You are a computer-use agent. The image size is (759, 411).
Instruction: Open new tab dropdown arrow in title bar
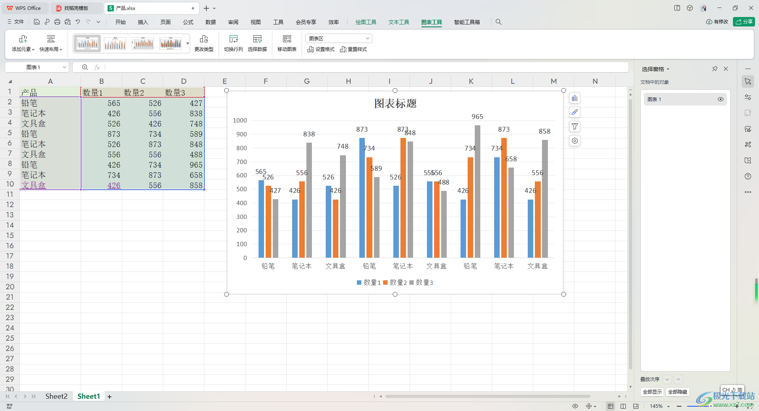click(215, 8)
